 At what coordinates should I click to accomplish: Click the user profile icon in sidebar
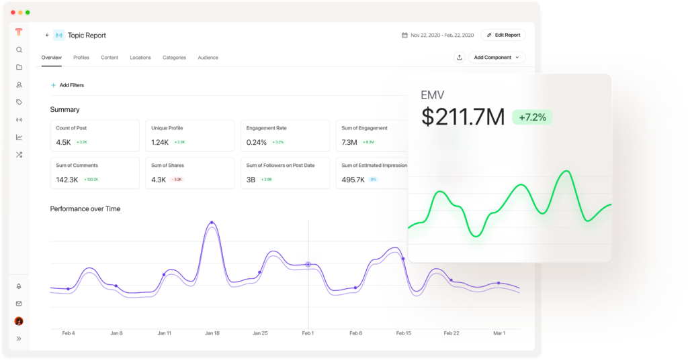pos(19,84)
